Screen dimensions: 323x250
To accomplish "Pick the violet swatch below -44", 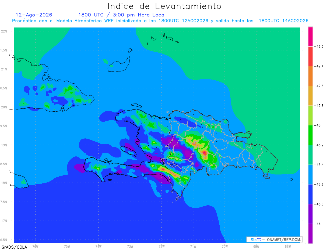I will (310, 234).
